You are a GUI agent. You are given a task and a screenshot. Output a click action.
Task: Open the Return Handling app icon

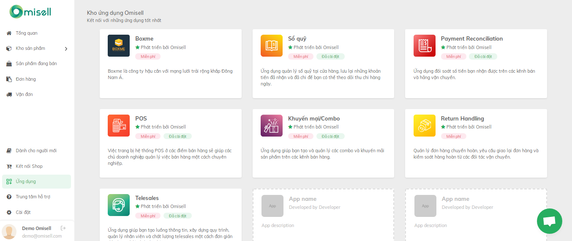coord(425,126)
